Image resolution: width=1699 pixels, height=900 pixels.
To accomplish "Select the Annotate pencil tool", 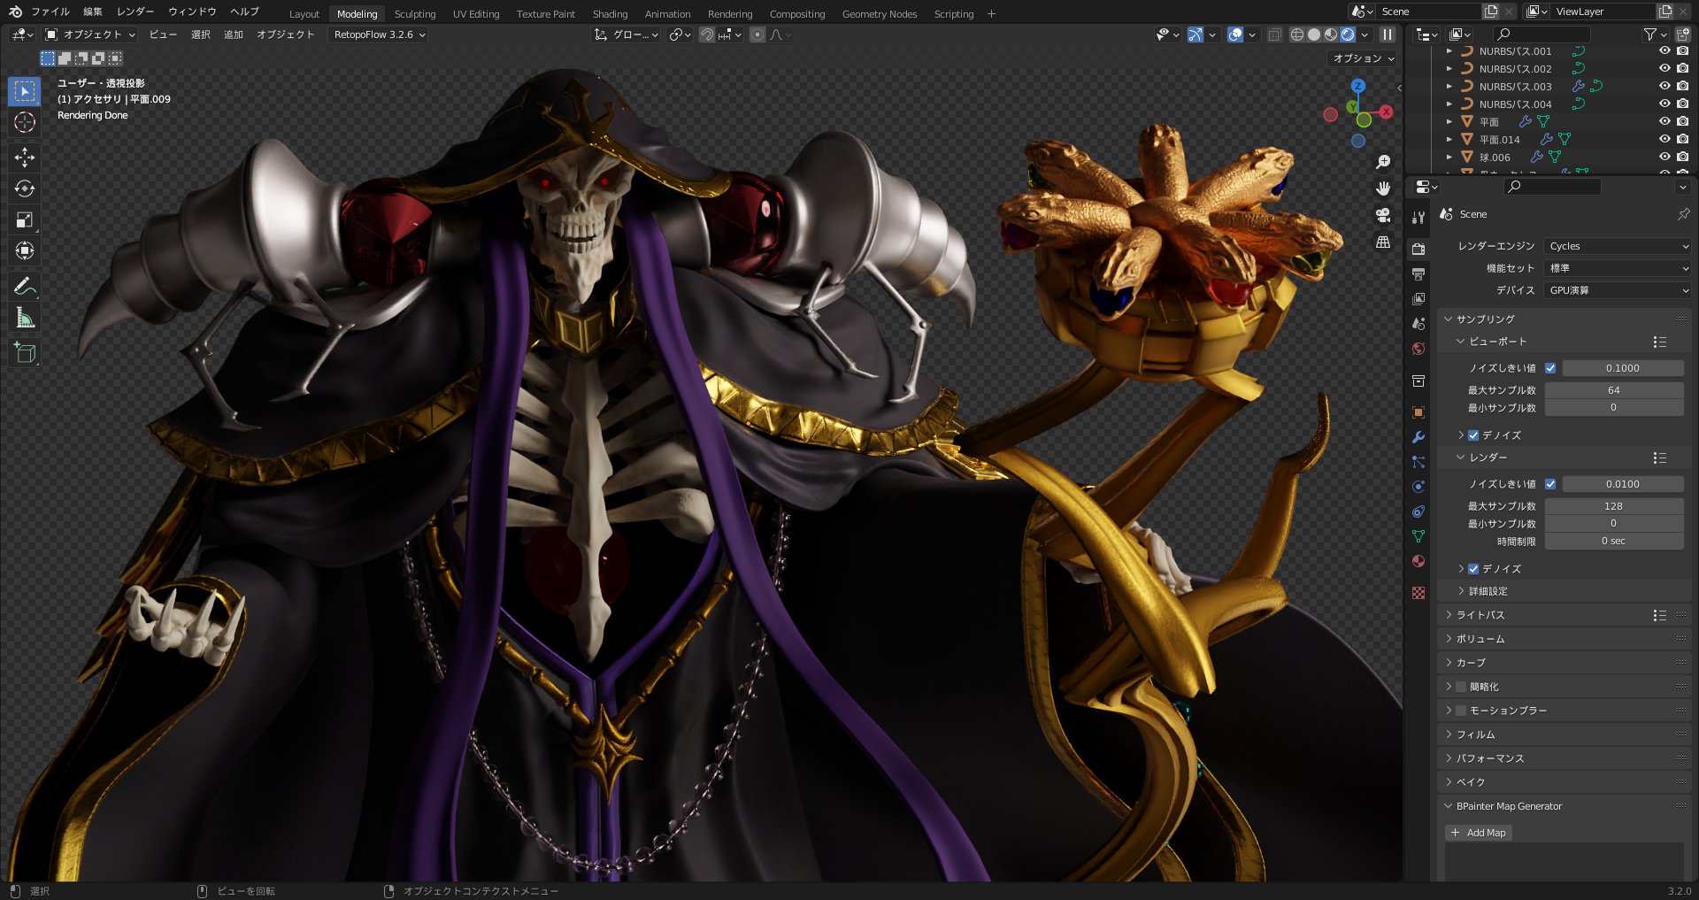I will pyautogui.click(x=25, y=287).
